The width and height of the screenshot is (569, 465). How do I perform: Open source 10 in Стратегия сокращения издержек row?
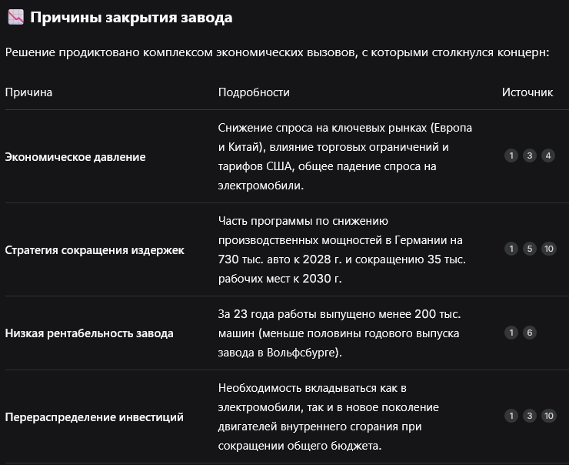(549, 249)
